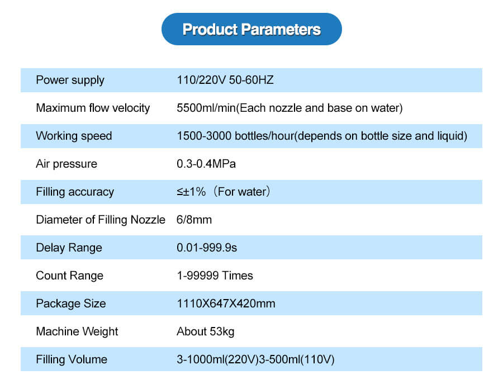
Task: Click the 1500-3000 bottles/hour value
Action: 322,136
